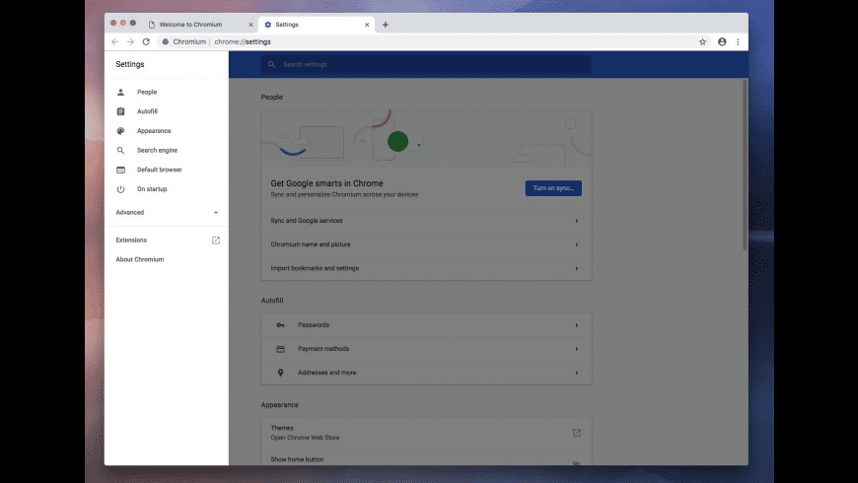
Task: Click Addresses and more label
Action: point(326,373)
